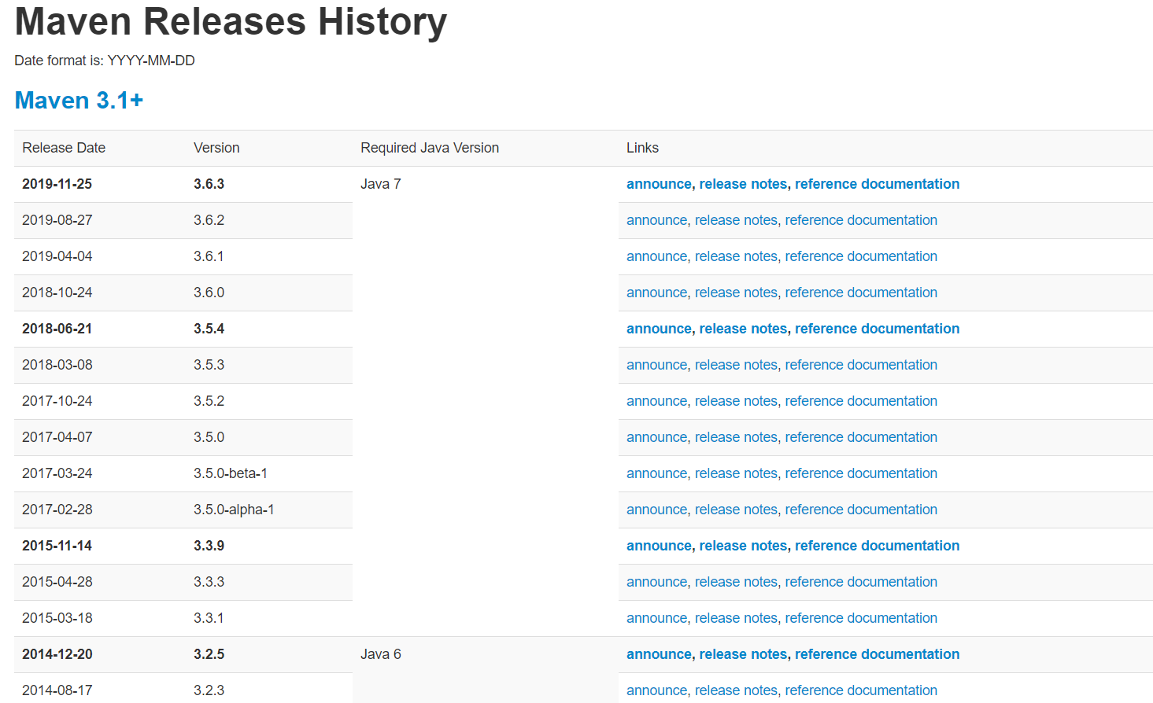This screenshot has width=1153, height=703.
Task: Open announce link for version 3.6.0
Action: coord(656,293)
